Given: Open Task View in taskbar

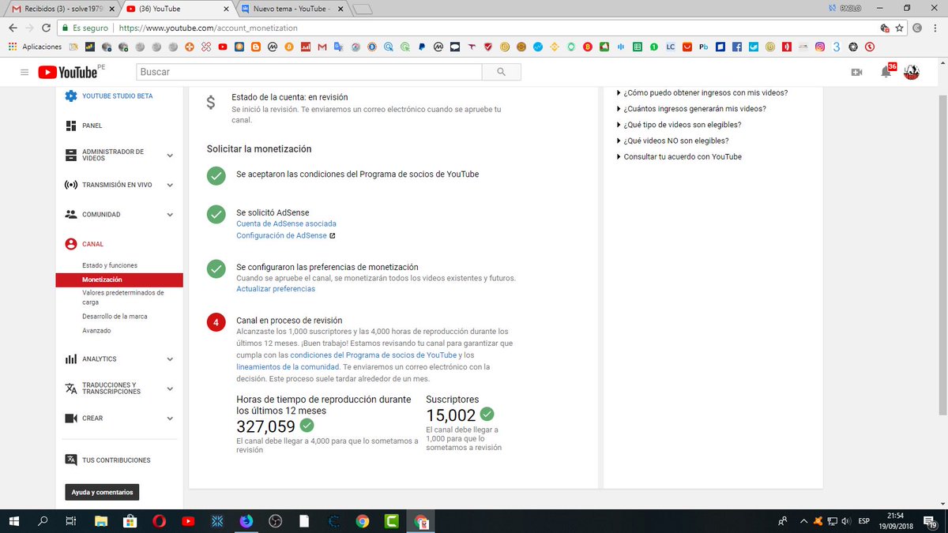Looking at the screenshot, I should point(71,520).
